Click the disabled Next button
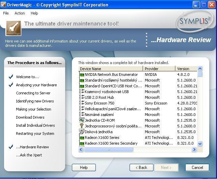217x179 pixels. click(x=166, y=168)
